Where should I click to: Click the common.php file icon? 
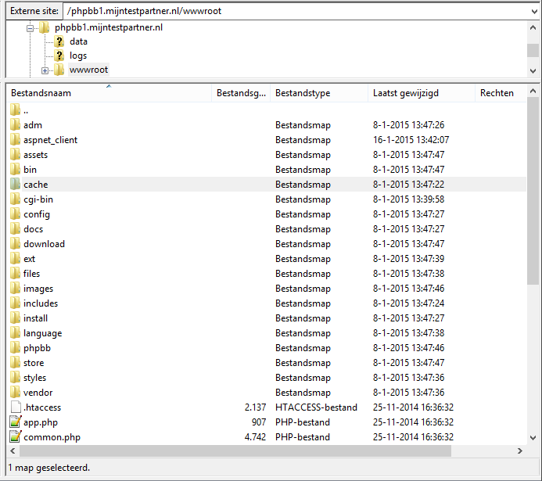pos(16,436)
